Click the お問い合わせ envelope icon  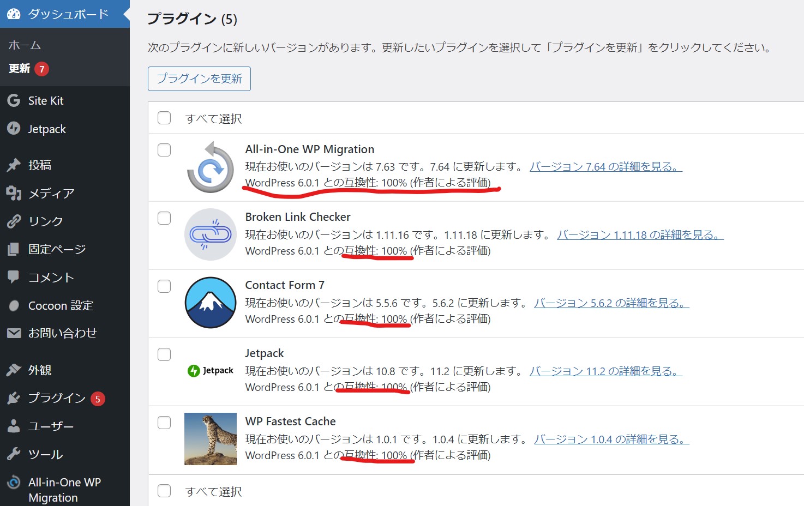(x=14, y=333)
